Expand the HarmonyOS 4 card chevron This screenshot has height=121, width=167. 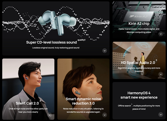[161, 115]
